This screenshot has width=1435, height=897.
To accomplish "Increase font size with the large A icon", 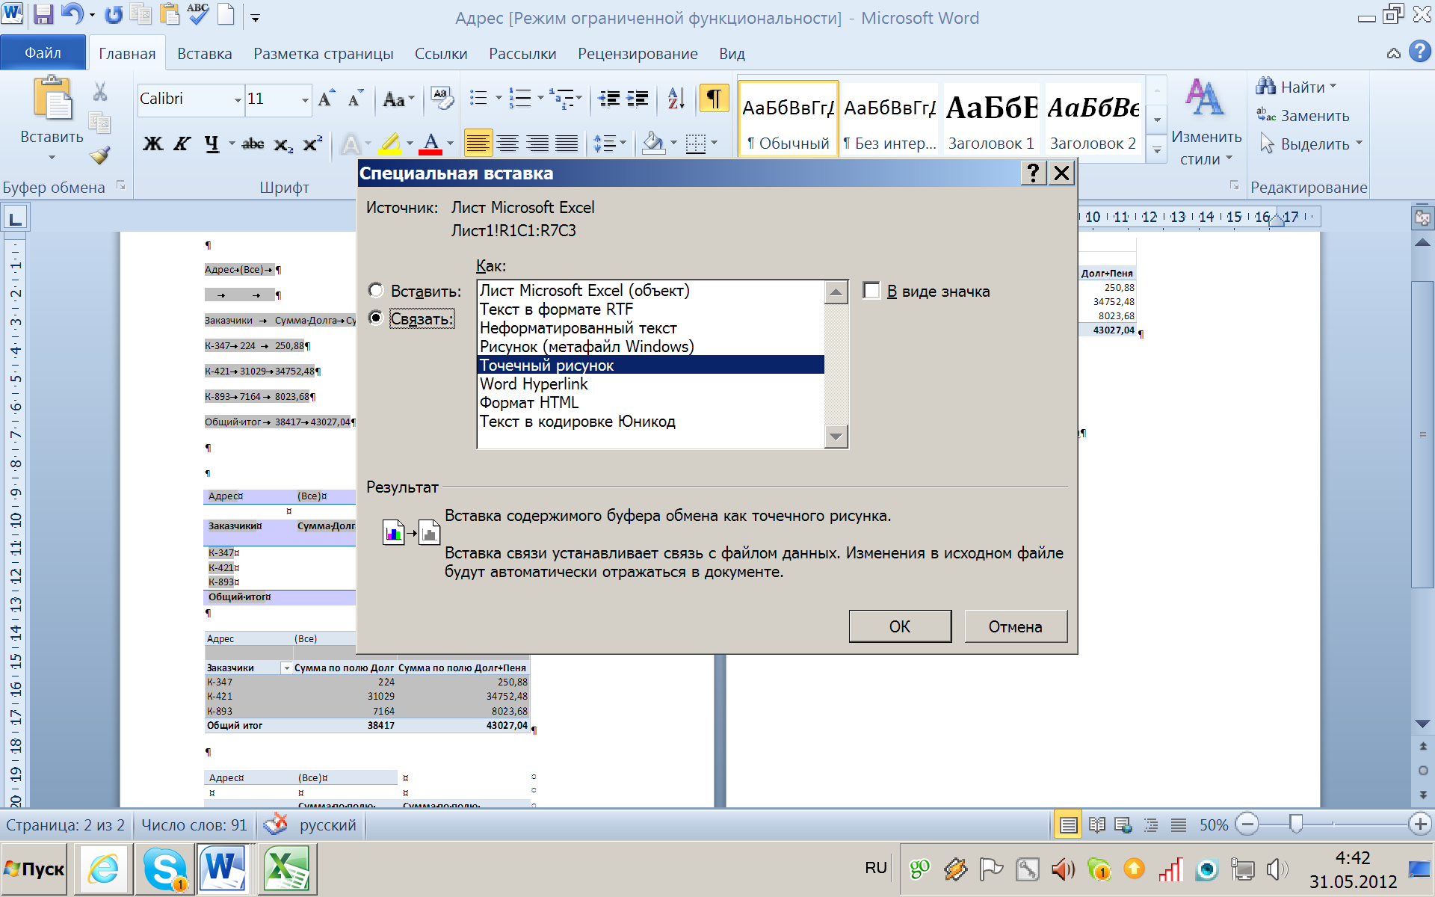I will [x=327, y=99].
